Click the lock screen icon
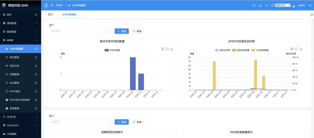 pos(272,5)
